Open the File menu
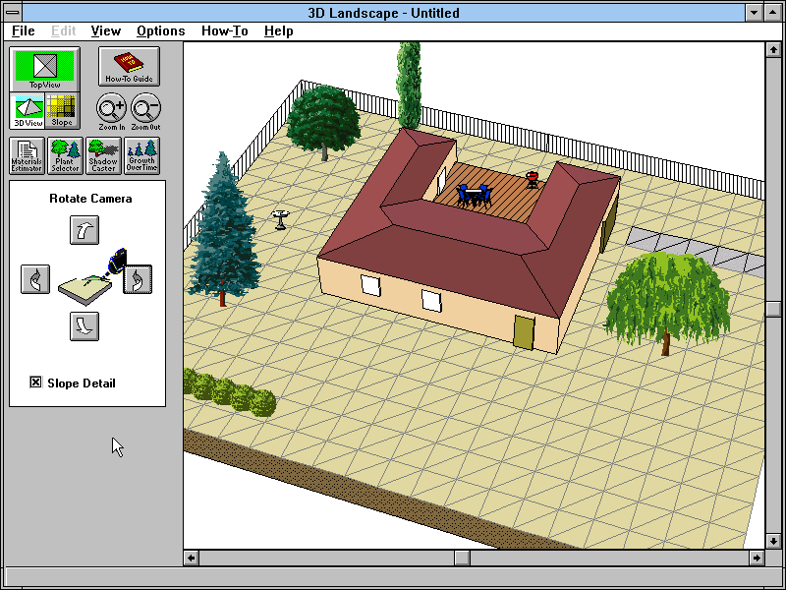 [x=24, y=30]
